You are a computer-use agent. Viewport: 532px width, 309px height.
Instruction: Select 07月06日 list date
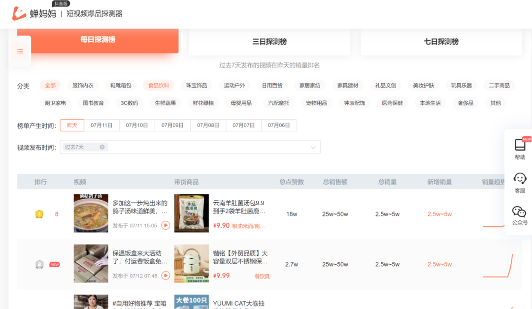point(279,125)
